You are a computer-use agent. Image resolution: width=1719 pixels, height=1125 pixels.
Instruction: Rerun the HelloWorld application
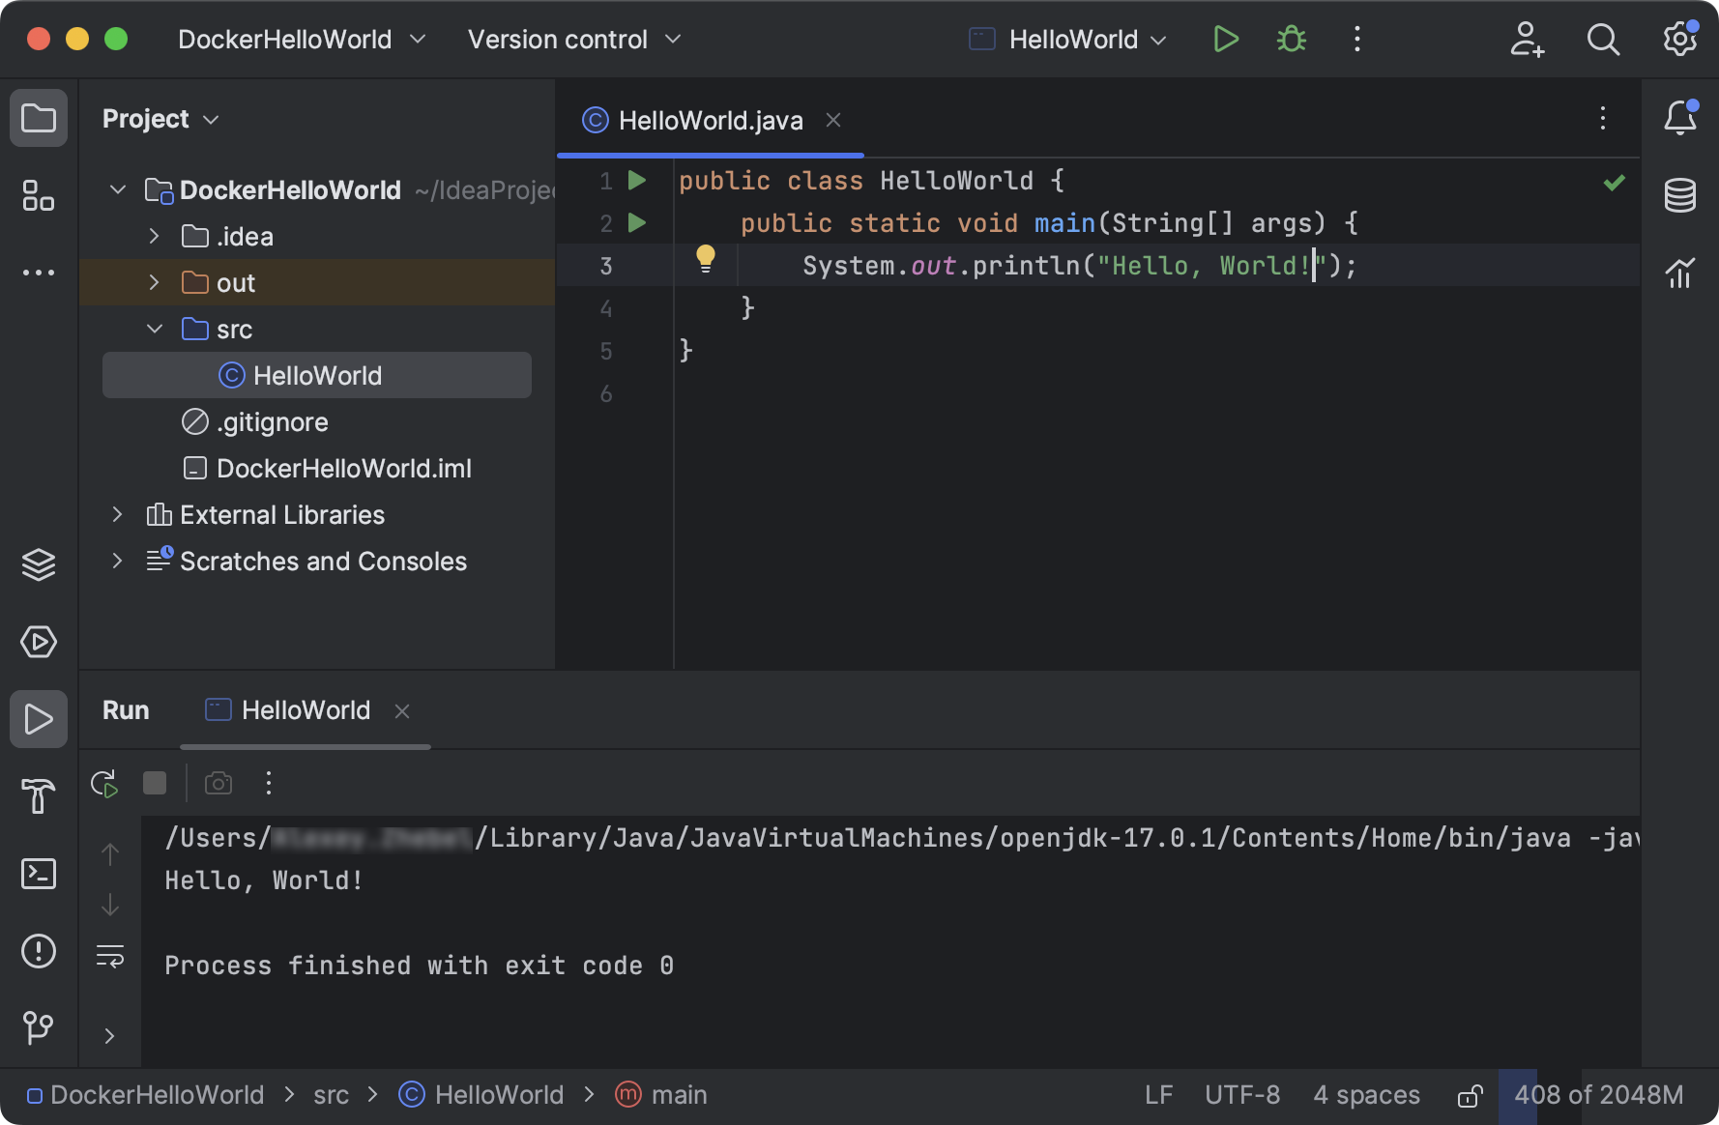(105, 783)
